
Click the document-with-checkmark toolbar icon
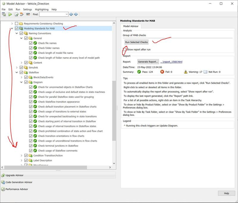click(x=16, y=14)
